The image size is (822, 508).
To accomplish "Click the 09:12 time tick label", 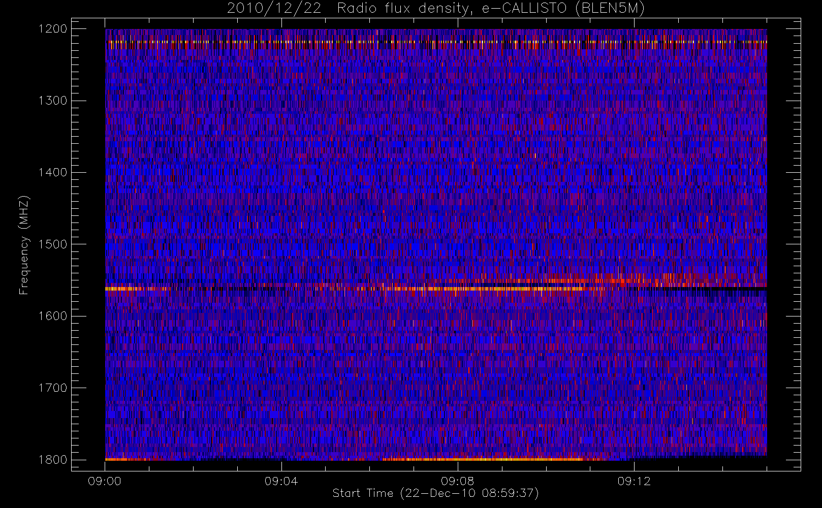I will pos(634,481).
